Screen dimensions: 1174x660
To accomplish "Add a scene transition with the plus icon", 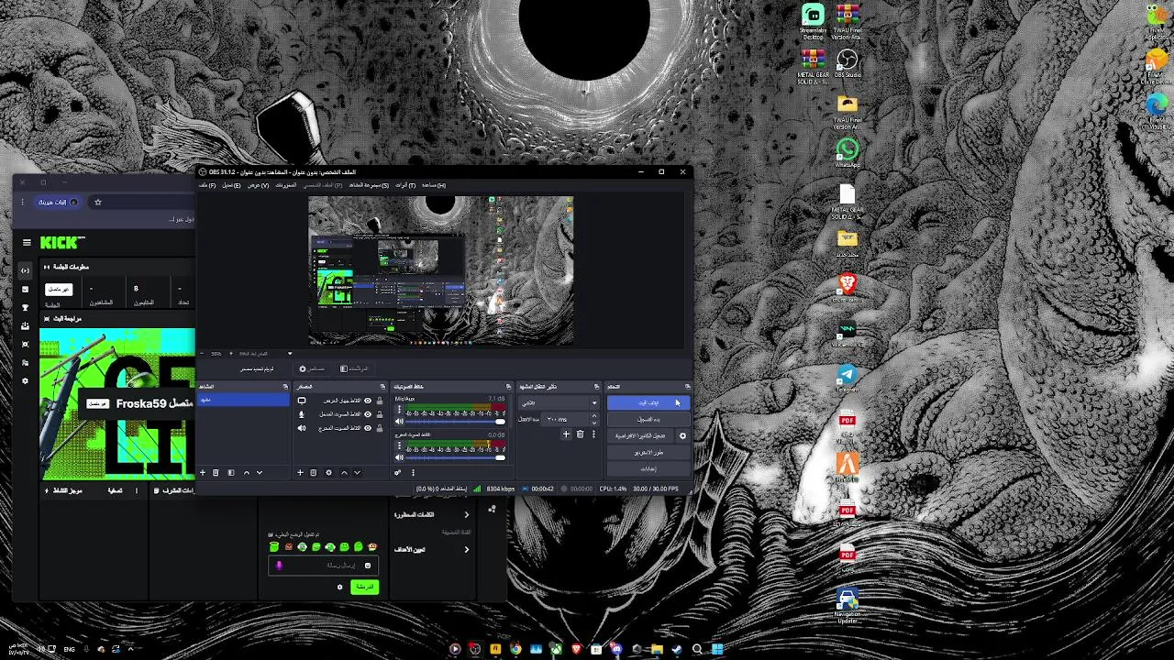I will coord(566,434).
